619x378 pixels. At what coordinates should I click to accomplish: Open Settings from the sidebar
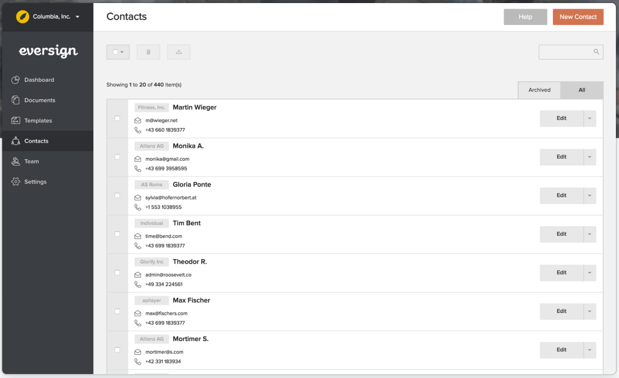[x=35, y=182]
